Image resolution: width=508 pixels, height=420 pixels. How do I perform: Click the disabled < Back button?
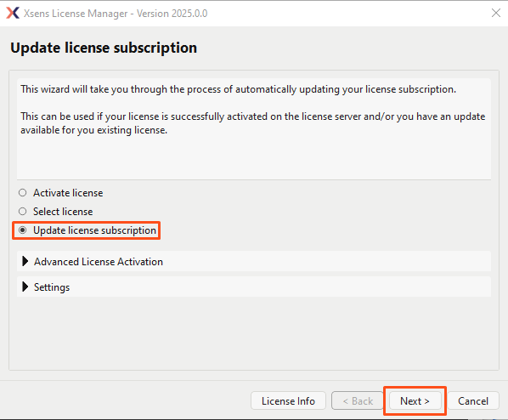click(x=358, y=400)
